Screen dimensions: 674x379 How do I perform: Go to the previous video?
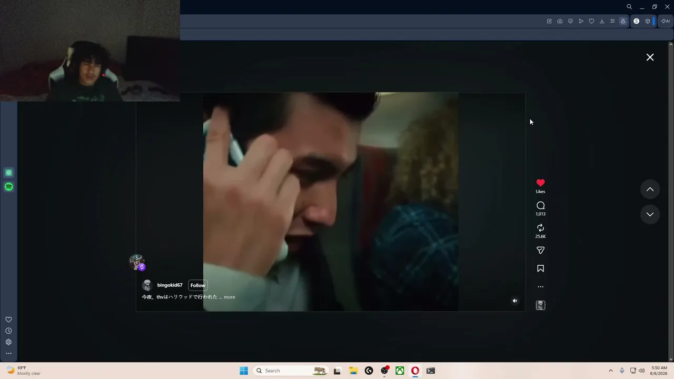(x=650, y=189)
